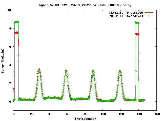Click the 20 tick label on x-axis
Viewport: 162px width, 121px height.
31,114
